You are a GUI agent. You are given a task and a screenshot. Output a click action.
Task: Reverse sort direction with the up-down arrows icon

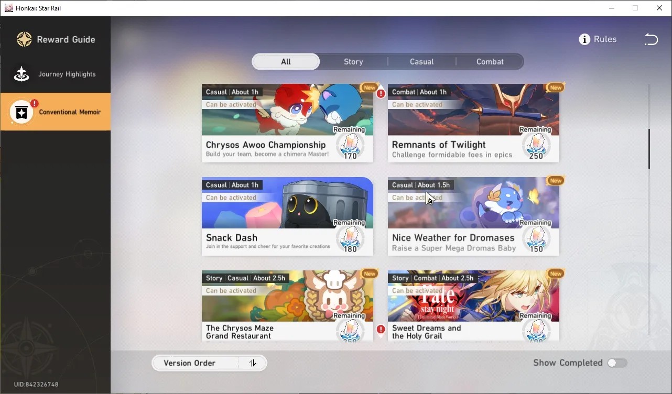tap(253, 363)
